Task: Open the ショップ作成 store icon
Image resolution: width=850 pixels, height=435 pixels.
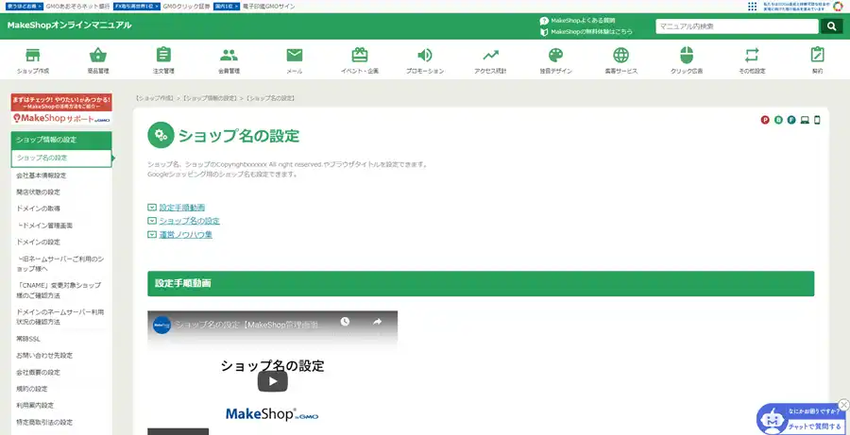Action: (33, 56)
